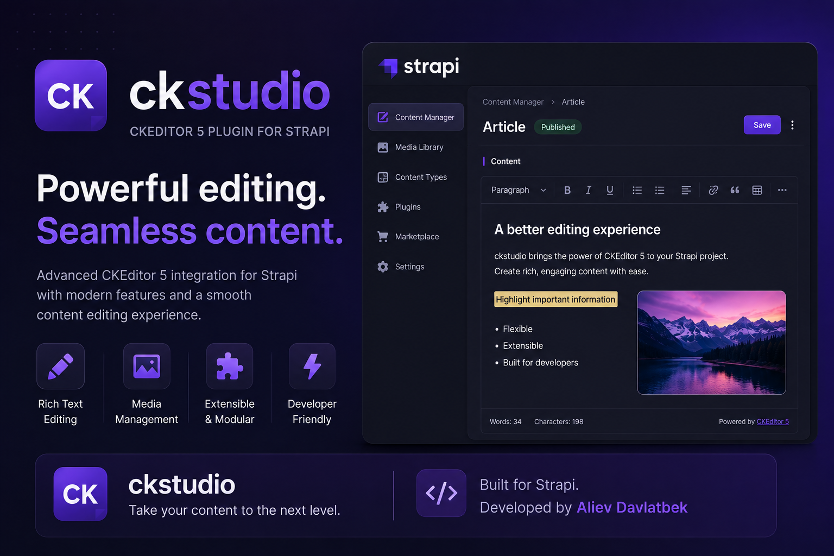The image size is (834, 556).
Task: Click the Extensible & Modular puzzle icon
Action: point(230,367)
